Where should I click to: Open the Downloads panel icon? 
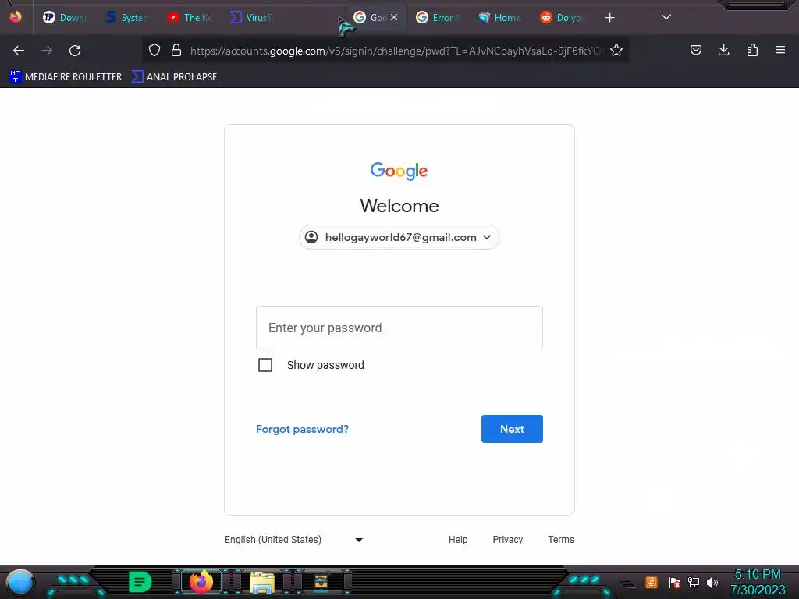click(723, 50)
